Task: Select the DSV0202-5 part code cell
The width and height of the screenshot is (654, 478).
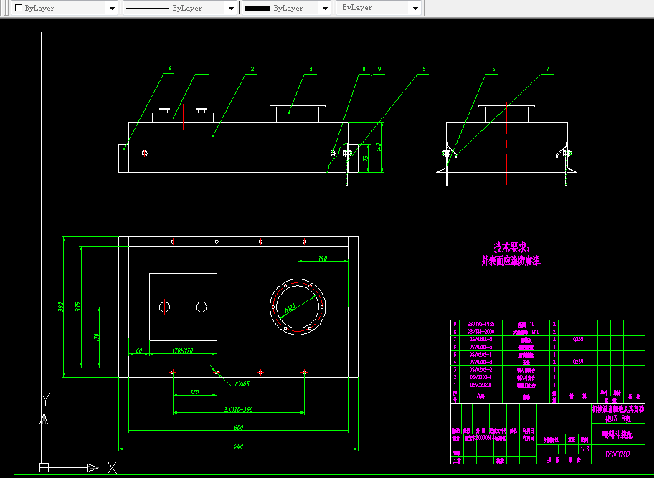Action: click(x=480, y=347)
